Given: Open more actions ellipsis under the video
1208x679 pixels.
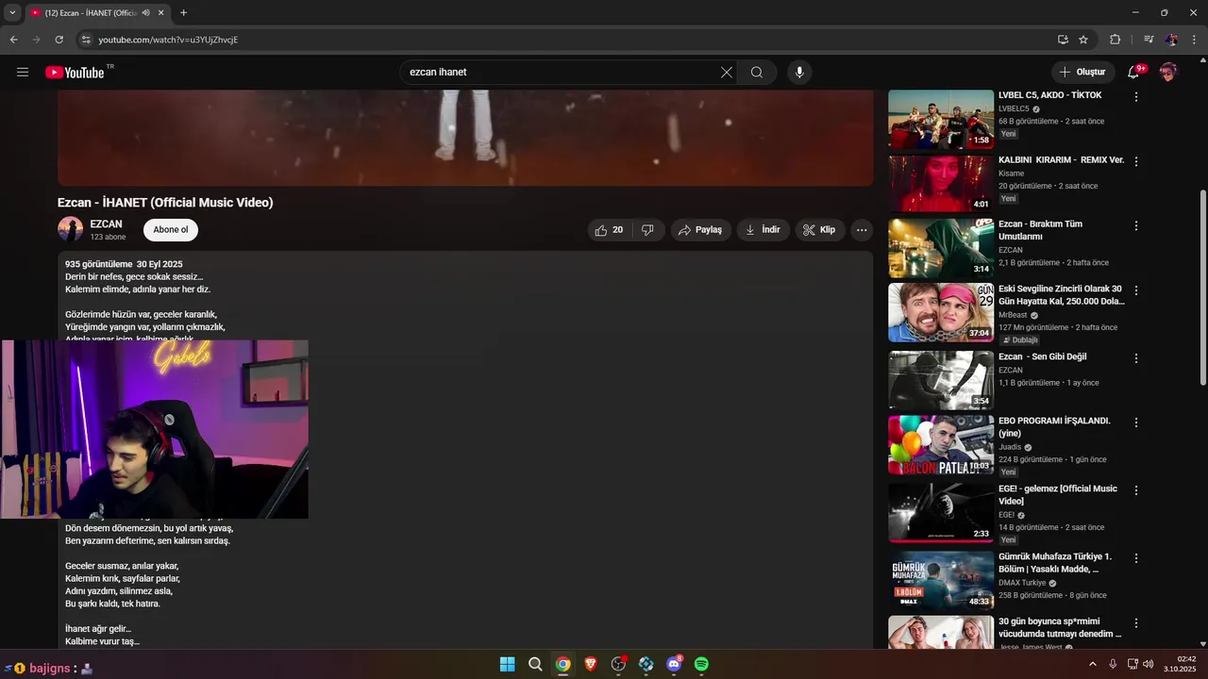Looking at the screenshot, I should tap(862, 230).
